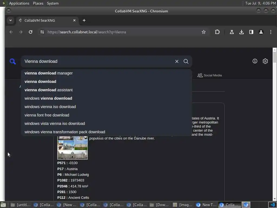The height and width of the screenshot is (208, 277).
Task: Open the info icon next to settings gear
Action: (x=255, y=61)
